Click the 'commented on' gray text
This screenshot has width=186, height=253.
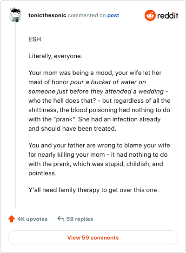87,15
